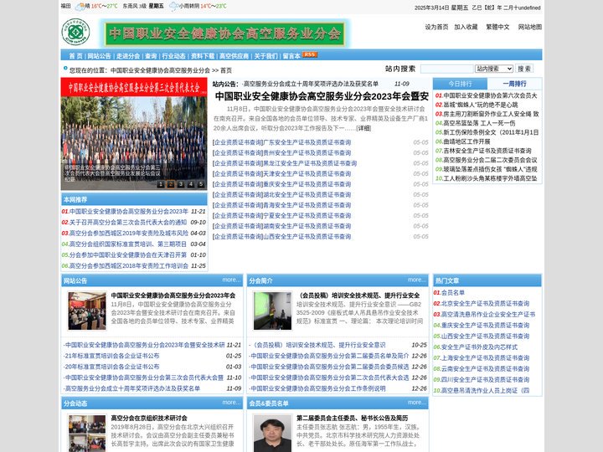Image resolution: width=603 pixels, height=452 pixels.
Task: Click 设为首页 link at top
Action: (x=436, y=27)
